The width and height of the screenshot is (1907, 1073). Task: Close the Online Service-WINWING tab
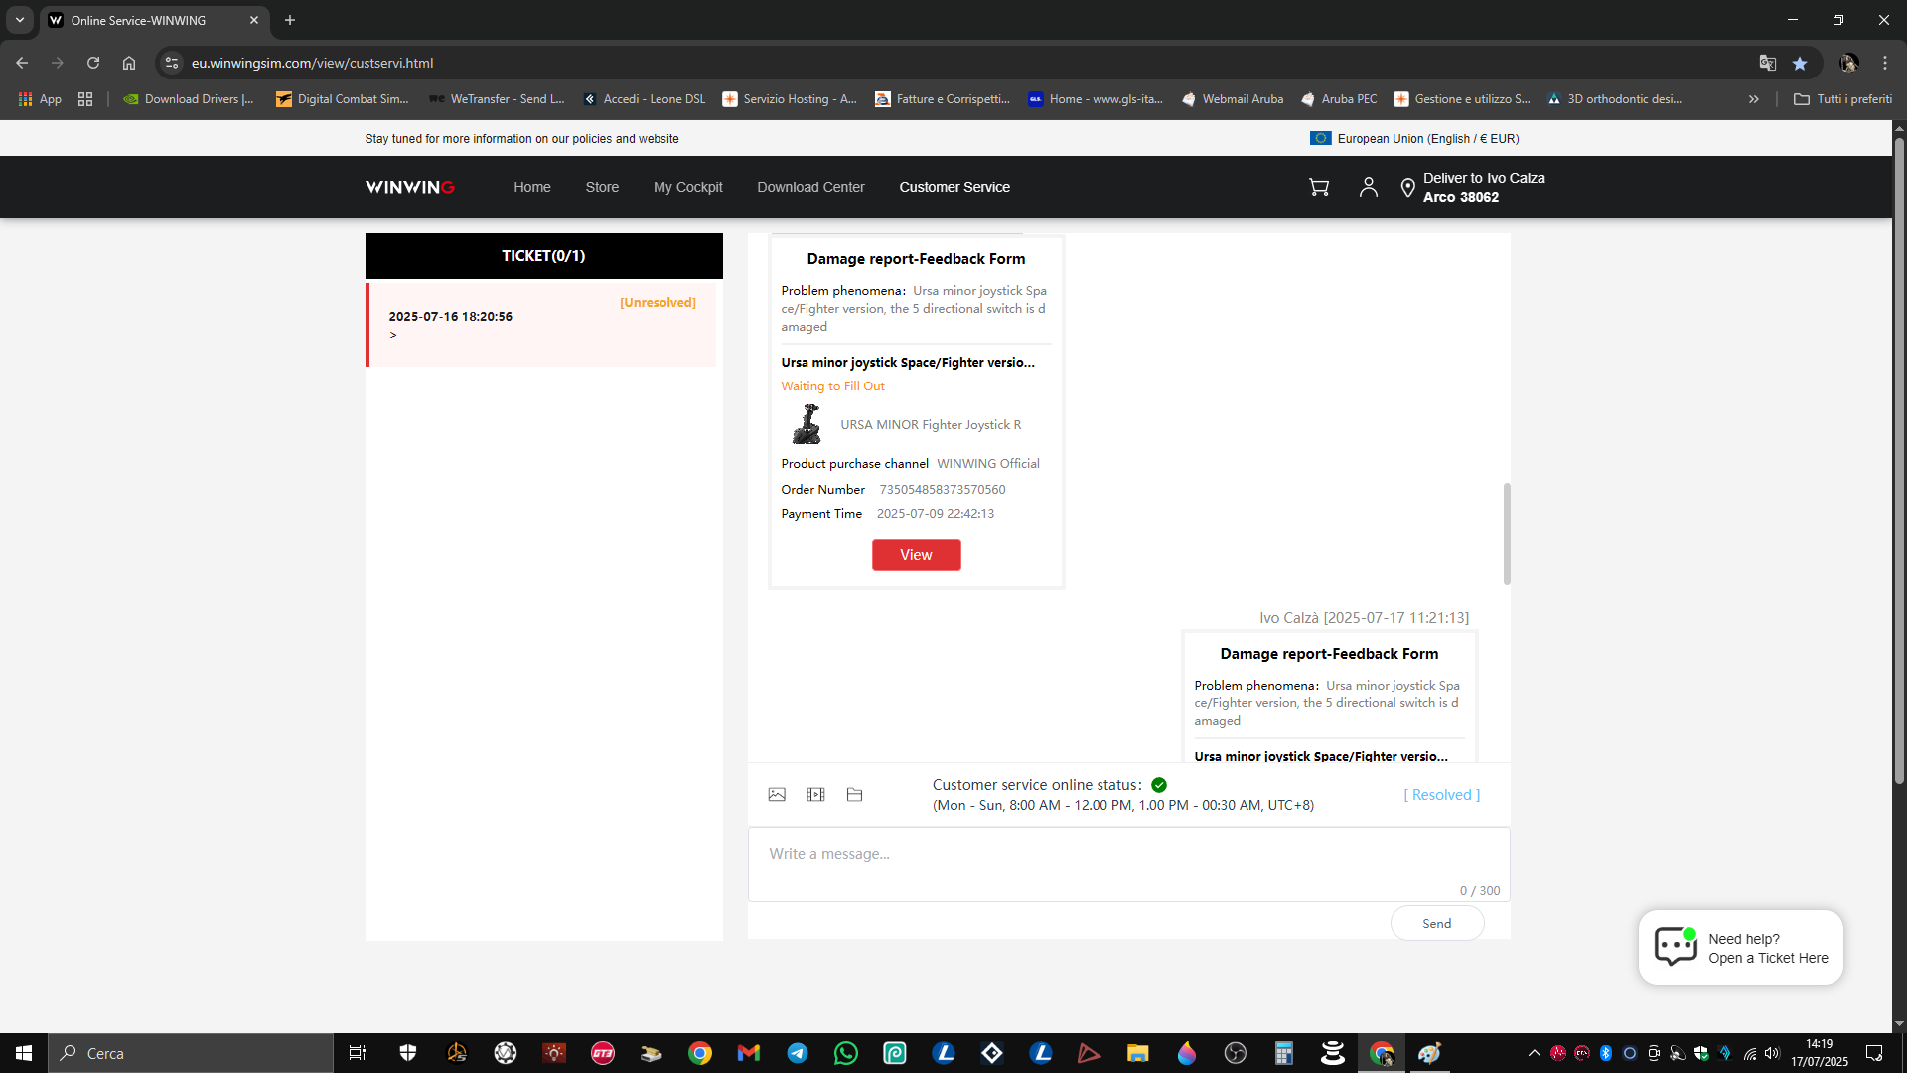coord(254,20)
